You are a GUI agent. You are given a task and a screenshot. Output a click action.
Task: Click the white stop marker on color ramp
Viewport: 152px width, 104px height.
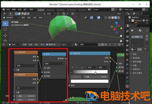(x=96, y=73)
